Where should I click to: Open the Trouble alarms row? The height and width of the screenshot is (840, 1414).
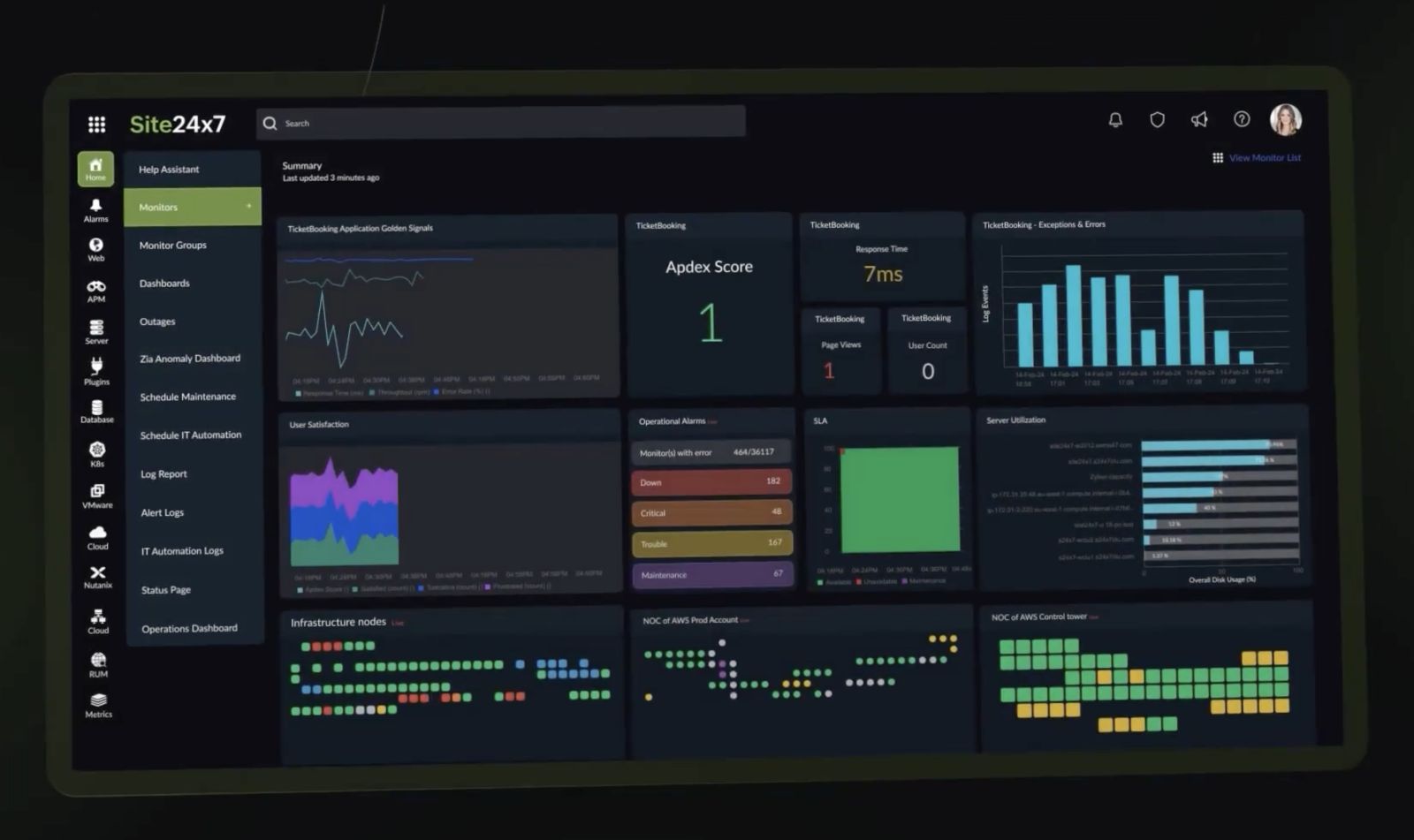click(711, 543)
